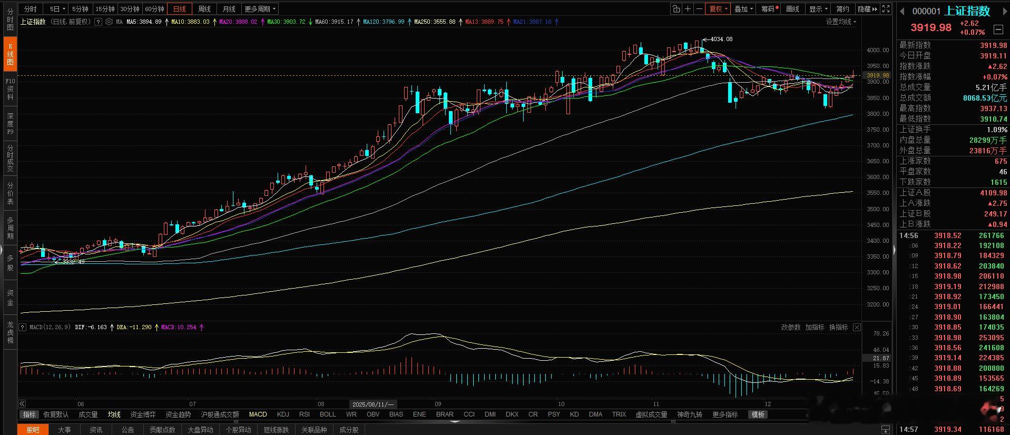1010x435 pixels.
Task: Click the 3919.98 current price tag on the price axis
Action: click(x=877, y=75)
